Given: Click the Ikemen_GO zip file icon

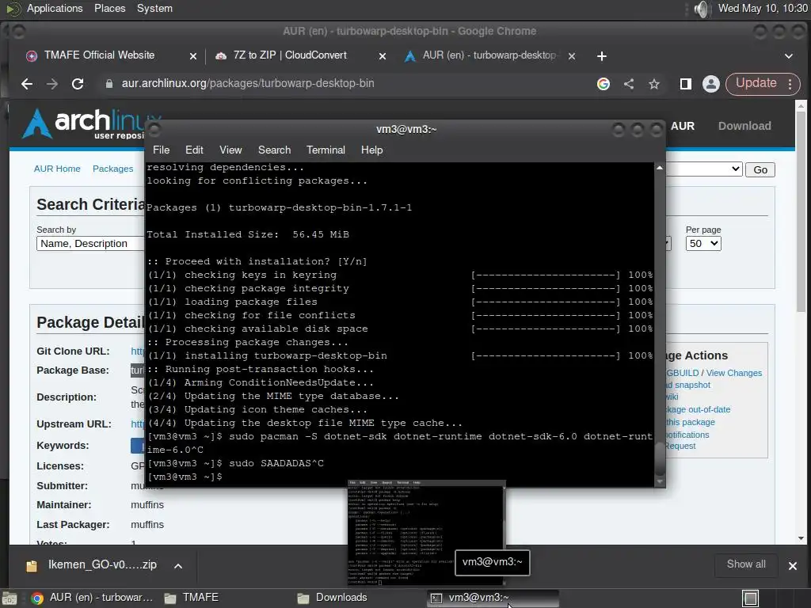Looking at the screenshot, I should click(x=32, y=565).
